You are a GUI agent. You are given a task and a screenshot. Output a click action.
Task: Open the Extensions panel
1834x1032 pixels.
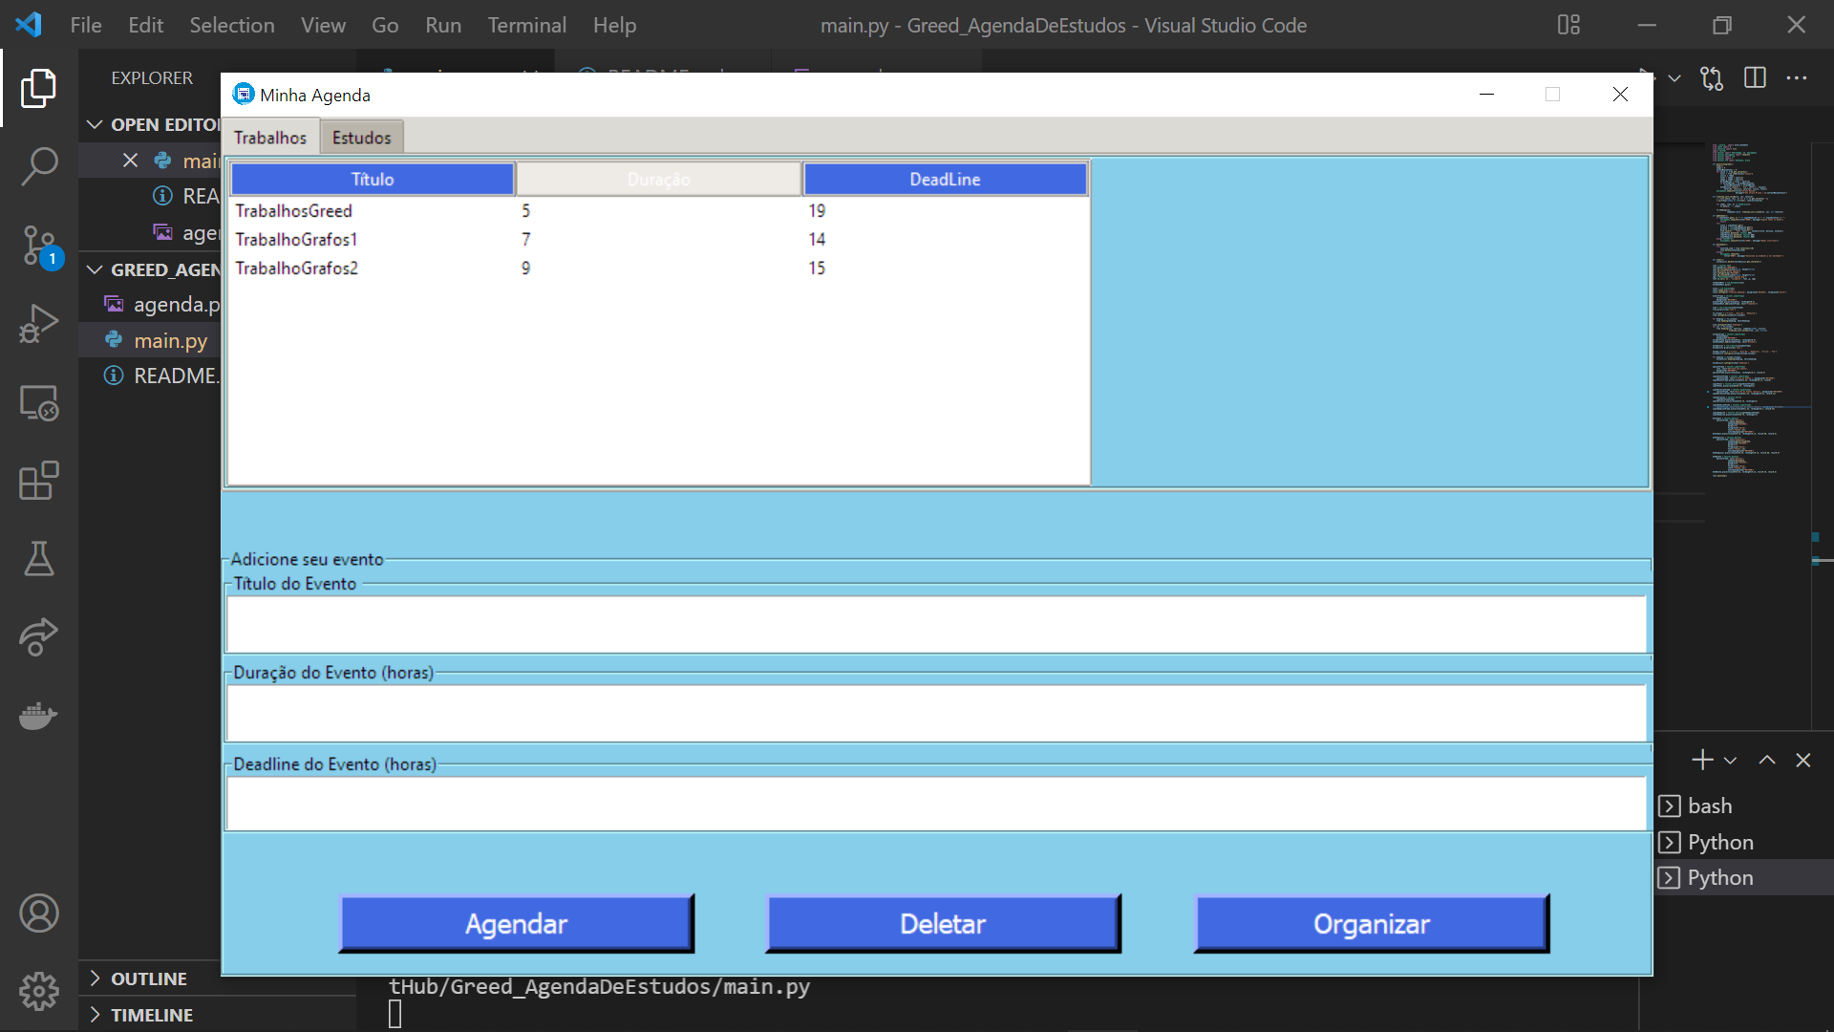[x=38, y=481]
